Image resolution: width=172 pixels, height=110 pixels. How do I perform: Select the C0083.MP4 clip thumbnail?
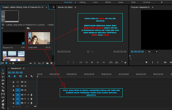coord(38,38)
